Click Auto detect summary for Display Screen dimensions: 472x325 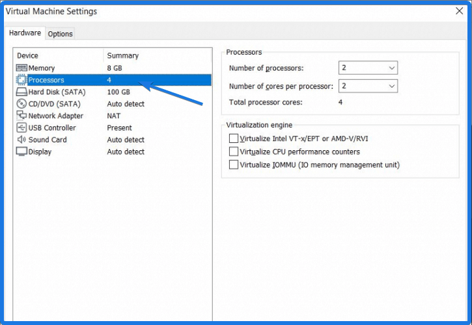[x=126, y=152]
